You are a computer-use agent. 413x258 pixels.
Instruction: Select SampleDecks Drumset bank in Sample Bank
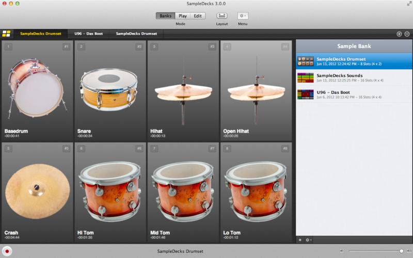click(x=354, y=61)
